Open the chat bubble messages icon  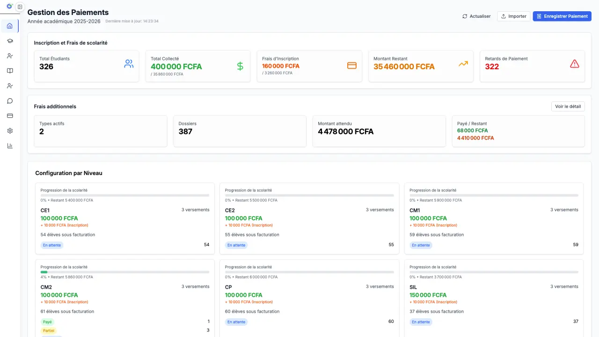[x=10, y=101]
